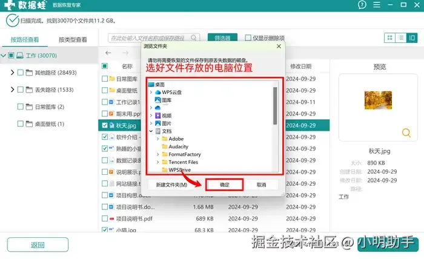424x259 pixels.
Task: Expand the 视频 node in dialog
Action: pyautogui.click(x=151, y=116)
